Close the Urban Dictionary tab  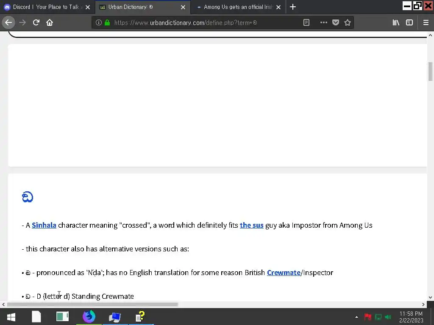(x=183, y=7)
